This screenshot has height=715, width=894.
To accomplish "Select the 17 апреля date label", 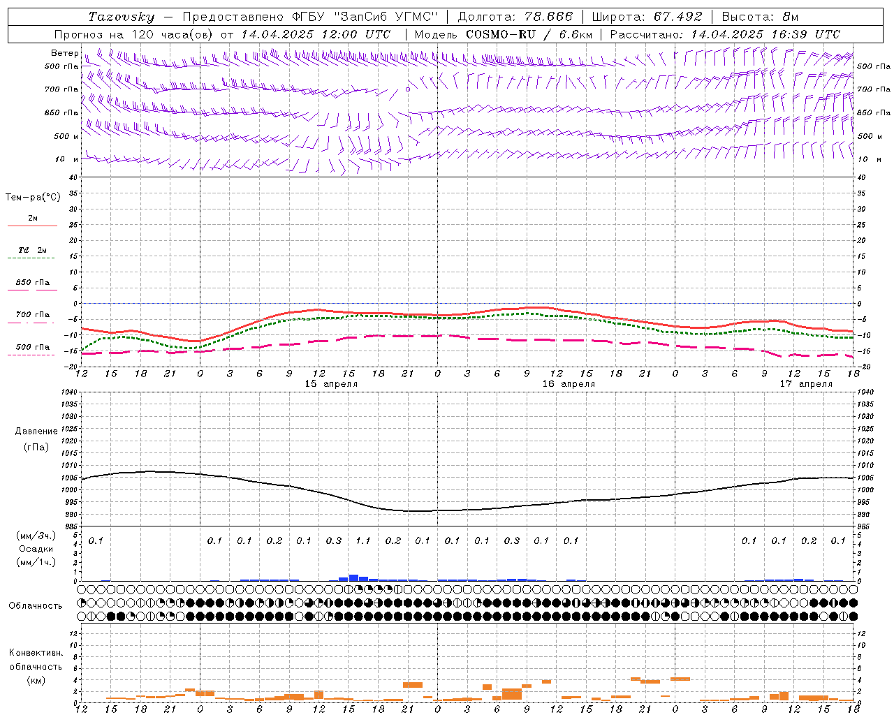I will (806, 384).
